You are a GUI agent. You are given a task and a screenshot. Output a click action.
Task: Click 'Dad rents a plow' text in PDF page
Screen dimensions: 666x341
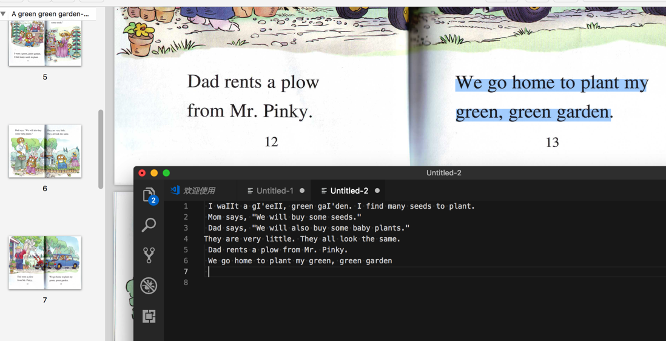coord(253,81)
